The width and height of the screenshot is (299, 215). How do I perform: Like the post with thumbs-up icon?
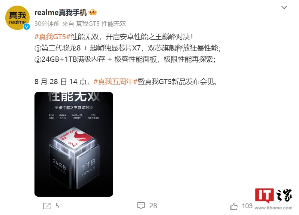coord(234,206)
